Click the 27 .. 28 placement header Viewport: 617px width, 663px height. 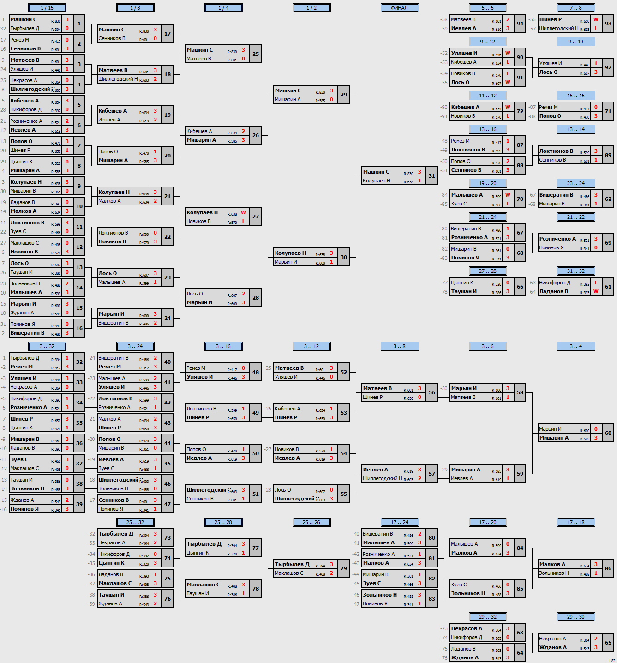[488, 271]
